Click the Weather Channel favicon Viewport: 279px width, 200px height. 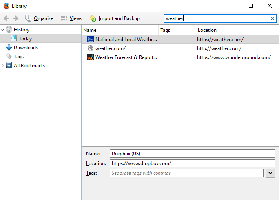pos(91,39)
